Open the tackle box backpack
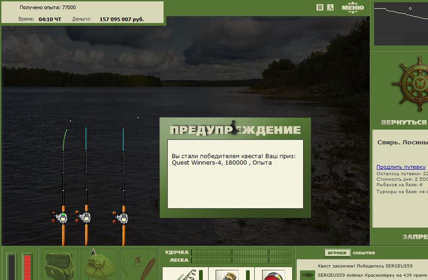Image resolution: width=428 pixels, height=280 pixels. [x=59, y=266]
